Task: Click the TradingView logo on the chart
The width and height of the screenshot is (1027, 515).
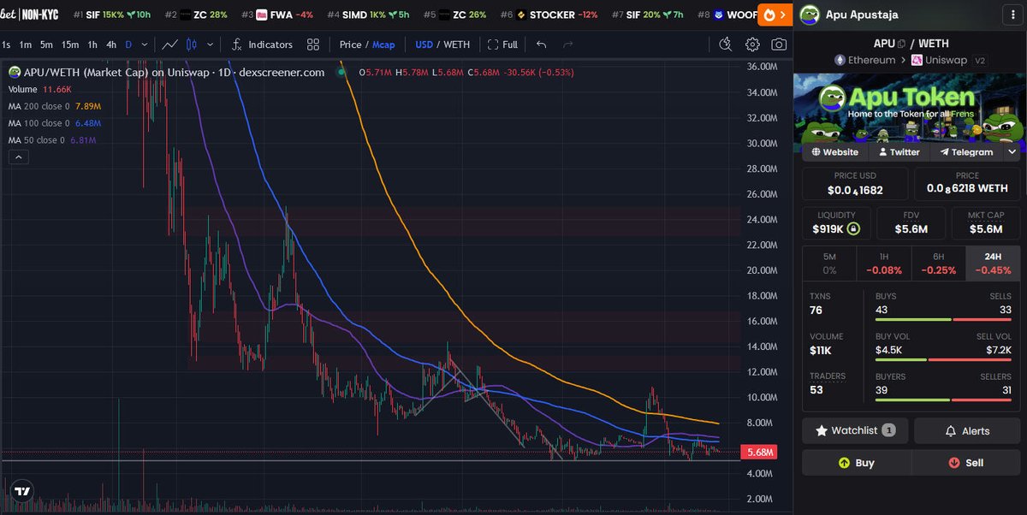Action: point(22,492)
